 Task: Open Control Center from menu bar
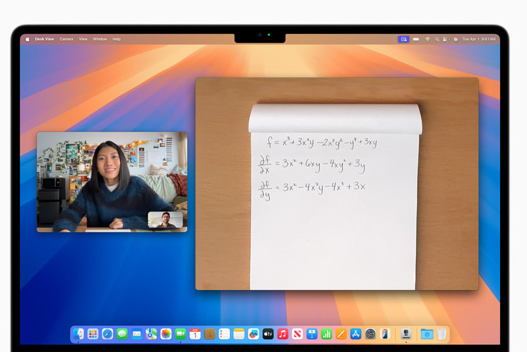[x=446, y=39]
